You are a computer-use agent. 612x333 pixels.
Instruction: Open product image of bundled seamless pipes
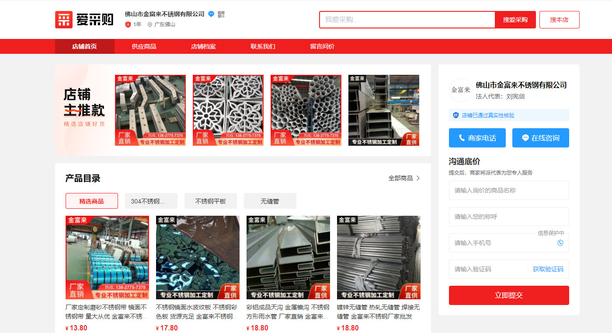pyautogui.click(x=379, y=257)
